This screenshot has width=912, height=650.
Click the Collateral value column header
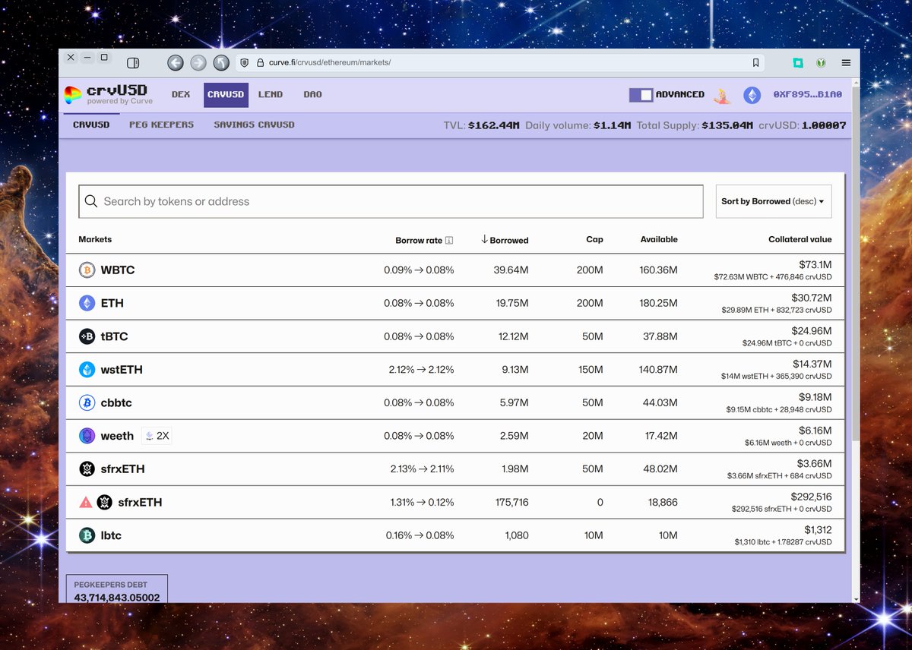tap(800, 239)
